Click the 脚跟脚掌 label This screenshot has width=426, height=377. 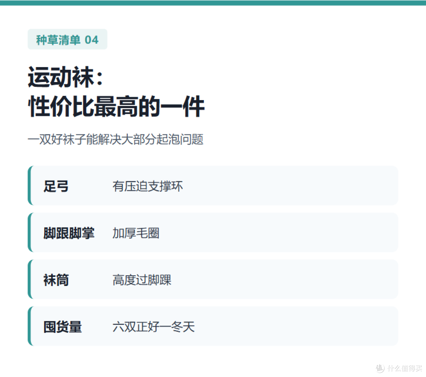69,233
